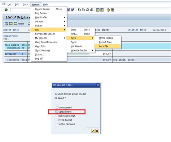171x142 pixels.
Task: Select the HTML Format radio option
Action: point(64,120)
